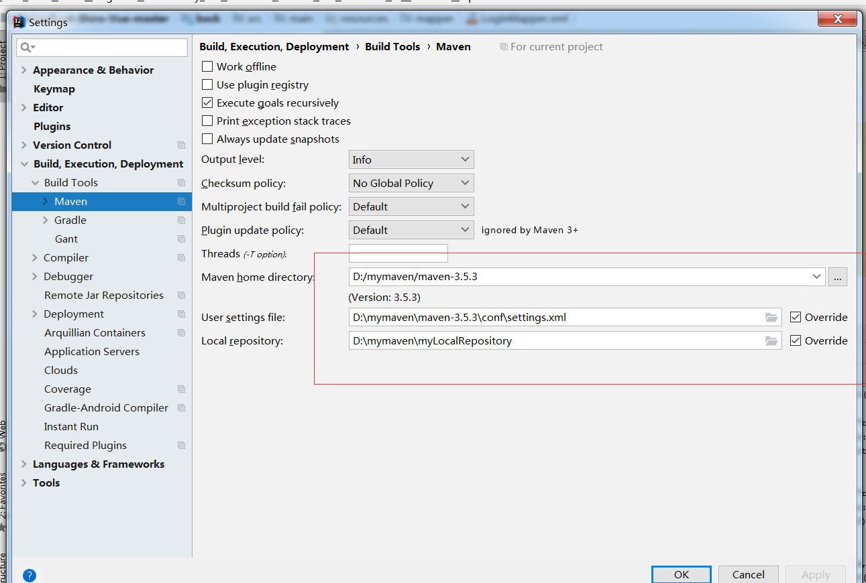Click the help question mark icon
The image size is (866, 583).
tap(30, 575)
